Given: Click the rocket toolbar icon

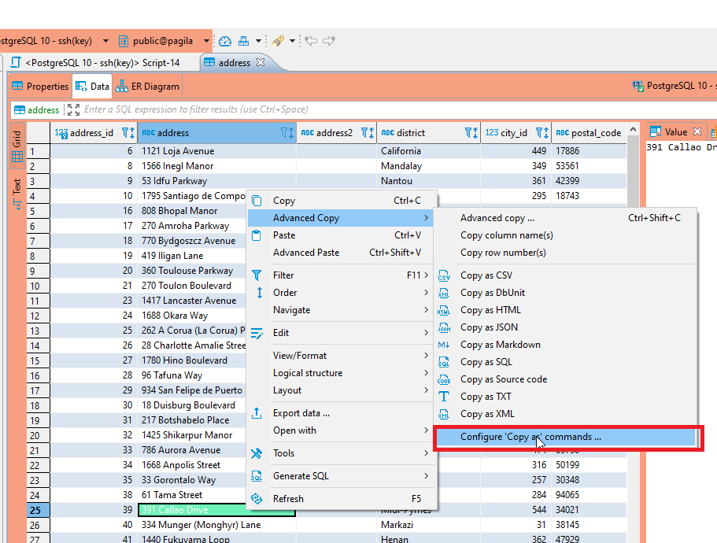Looking at the screenshot, I should 278,41.
